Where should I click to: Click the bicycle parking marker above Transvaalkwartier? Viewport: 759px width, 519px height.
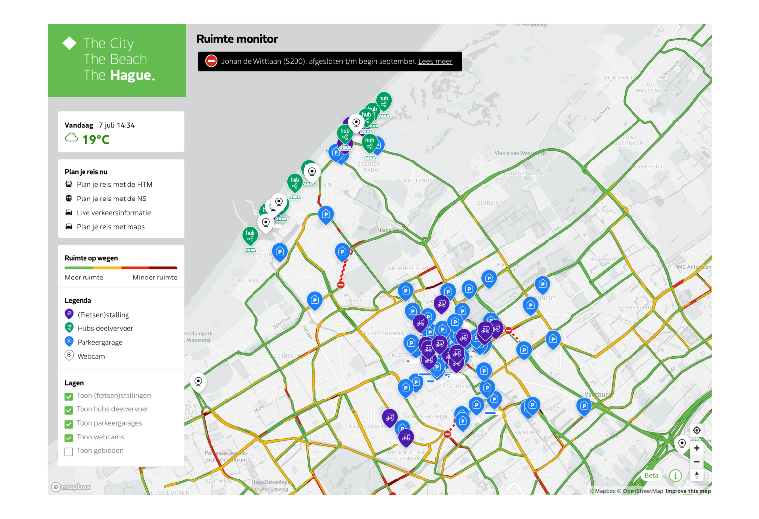click(389, 418)
